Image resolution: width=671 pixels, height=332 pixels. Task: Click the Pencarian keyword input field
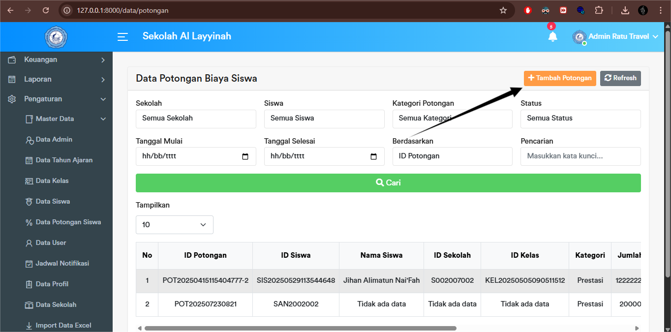[x=580, y=156]
